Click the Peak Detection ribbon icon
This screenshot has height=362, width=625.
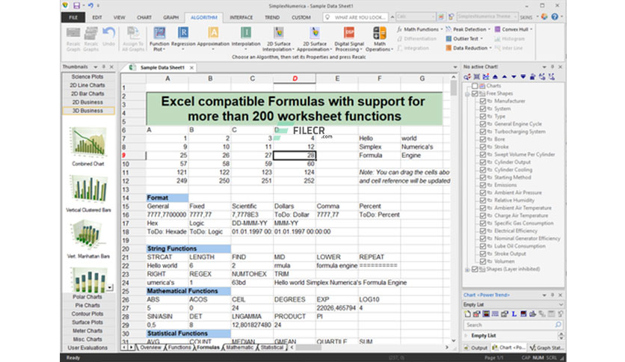point(449,29)
